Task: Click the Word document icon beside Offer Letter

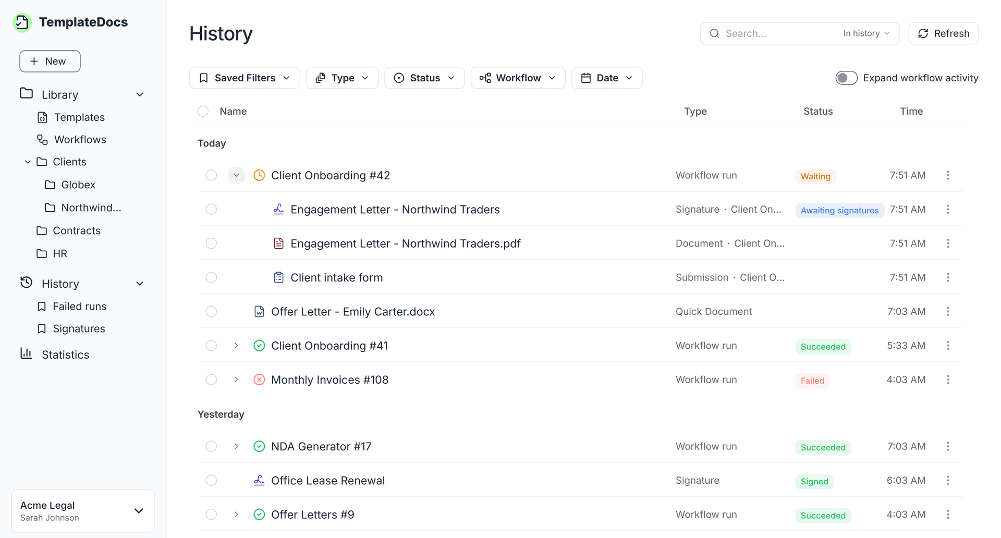Action: click(x=259, y=311)
